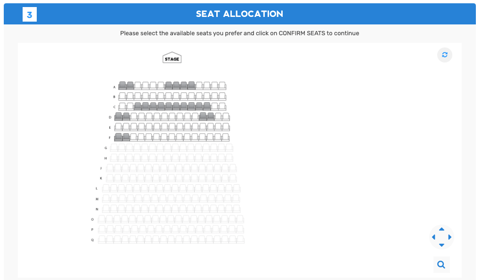482x280 pixels.
Task: Select the leftmost seat in row B
Action: pos(123,96)
